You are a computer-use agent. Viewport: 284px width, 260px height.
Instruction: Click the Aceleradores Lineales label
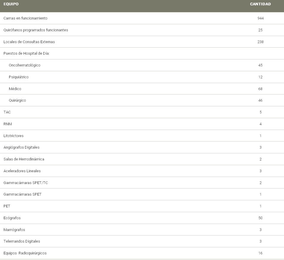tap(22, 171)
